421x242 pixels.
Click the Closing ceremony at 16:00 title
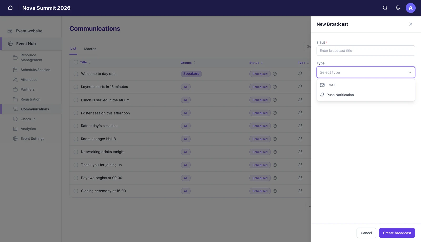(x=103, y=191)
